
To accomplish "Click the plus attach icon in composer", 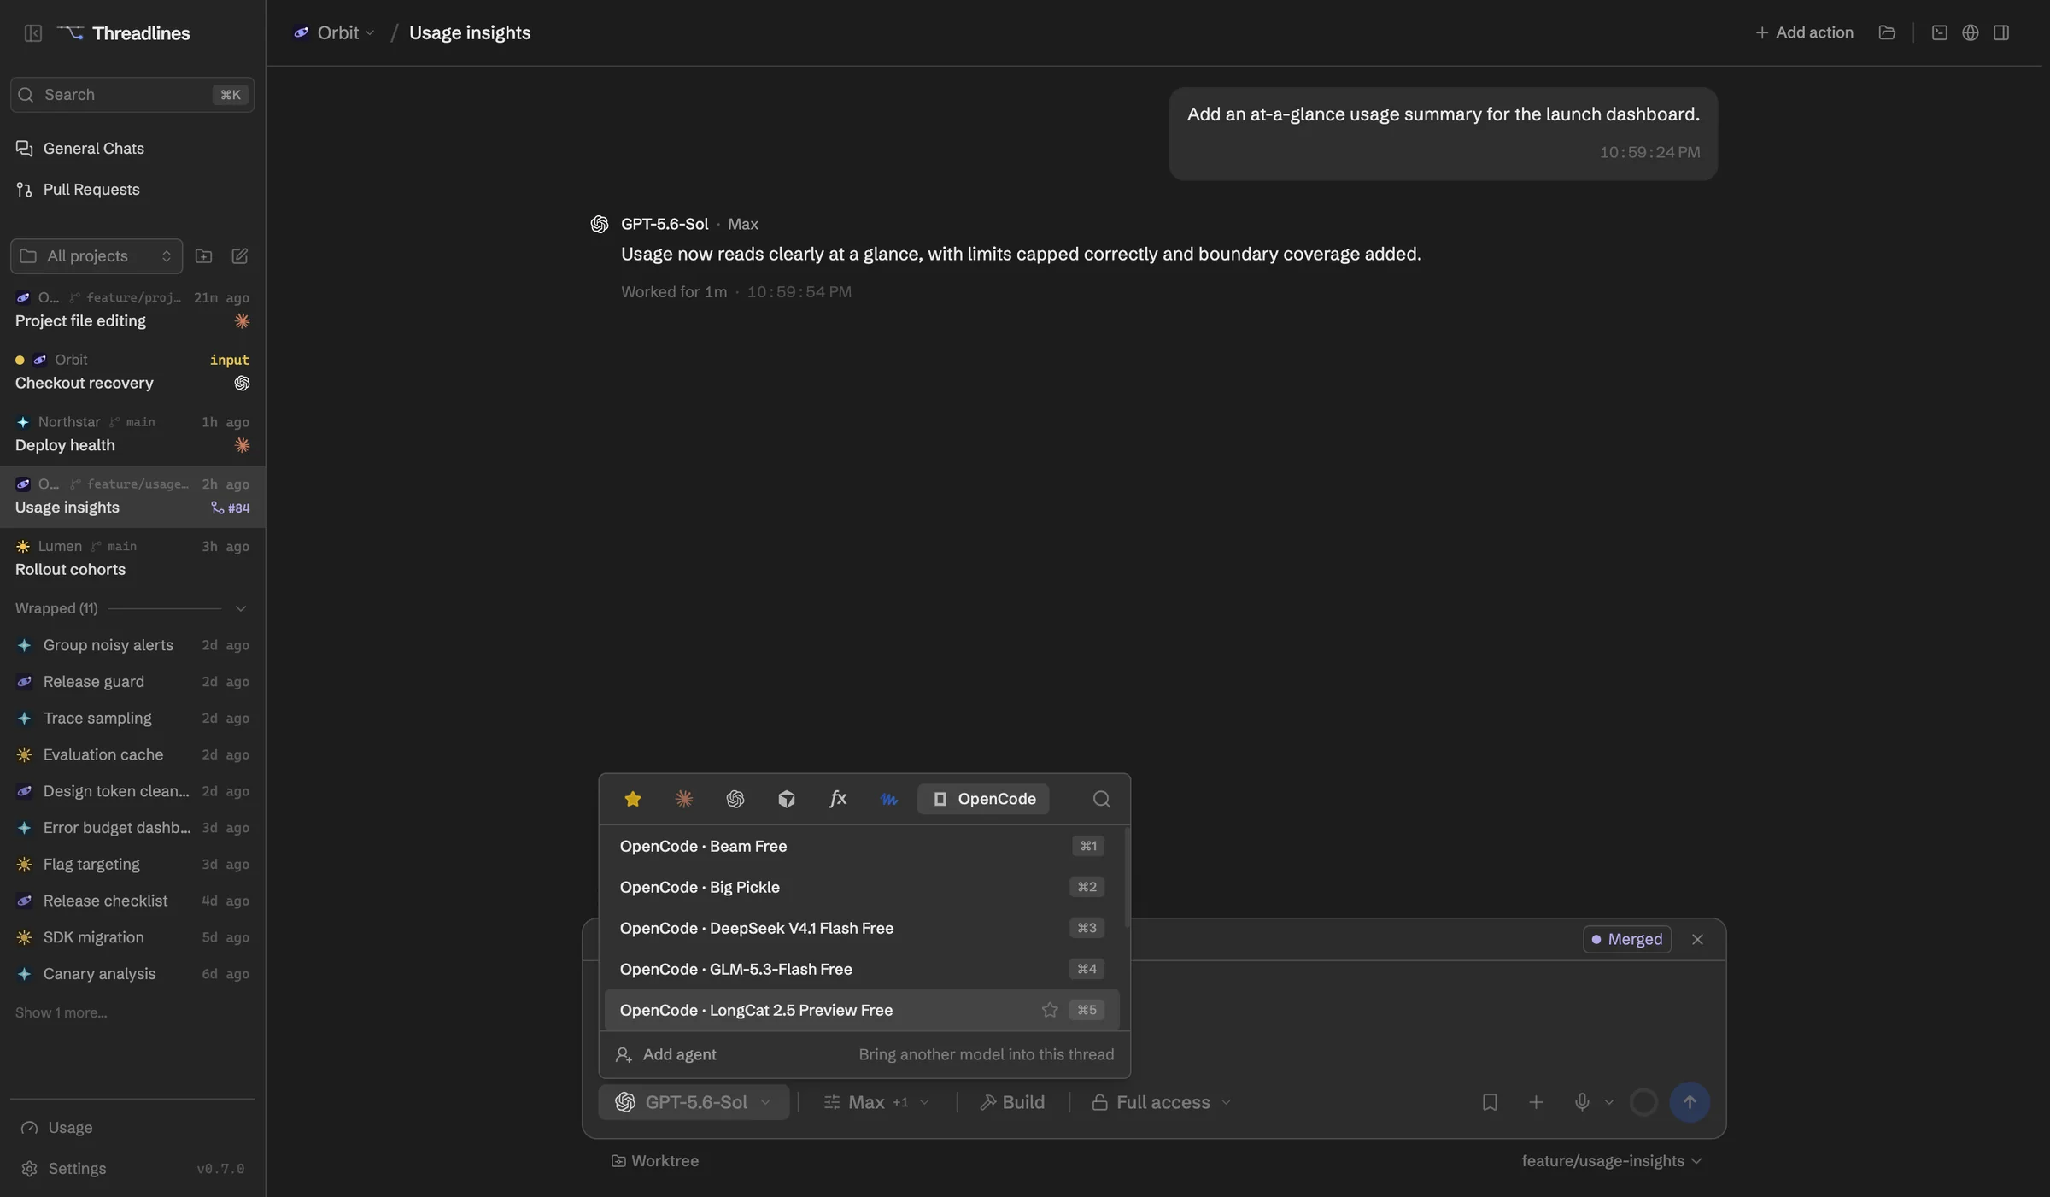I will pyautogui.click(x=1536, y=1102).
